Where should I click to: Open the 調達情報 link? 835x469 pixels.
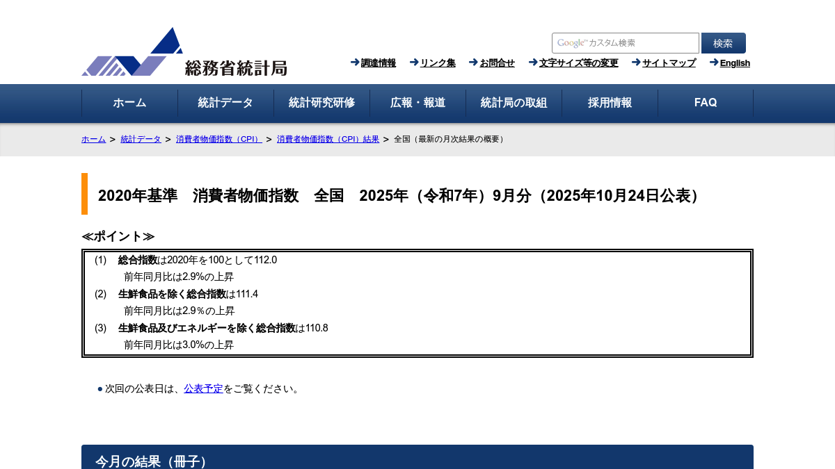pyautogui.click(x=378, y=63)
